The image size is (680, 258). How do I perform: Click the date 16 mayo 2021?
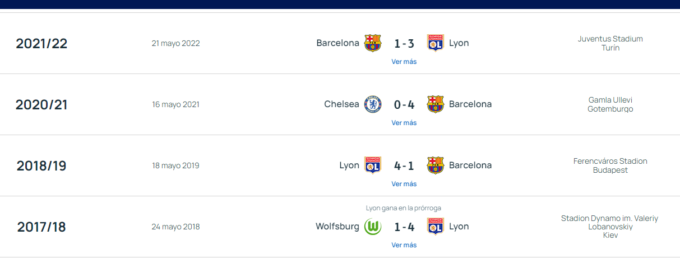(x=175, y=104)
